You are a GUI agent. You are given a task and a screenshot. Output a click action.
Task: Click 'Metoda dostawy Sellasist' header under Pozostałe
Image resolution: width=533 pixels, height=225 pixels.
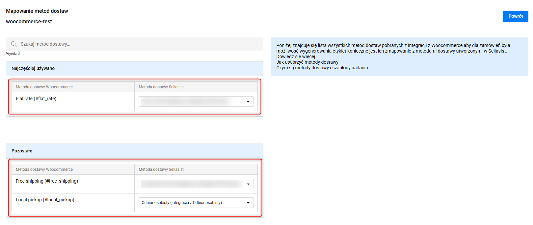161,169
